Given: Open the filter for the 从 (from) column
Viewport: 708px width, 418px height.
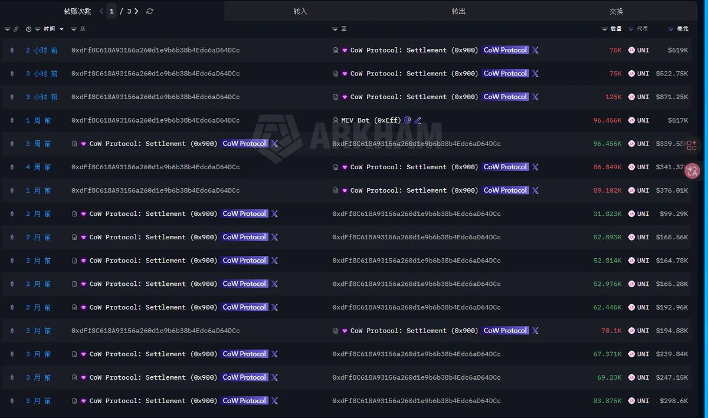Looking at the screenshot, I should pos(74,29).
